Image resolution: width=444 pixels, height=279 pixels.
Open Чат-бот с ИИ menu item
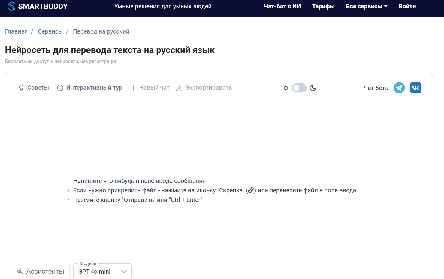[282, 6]
